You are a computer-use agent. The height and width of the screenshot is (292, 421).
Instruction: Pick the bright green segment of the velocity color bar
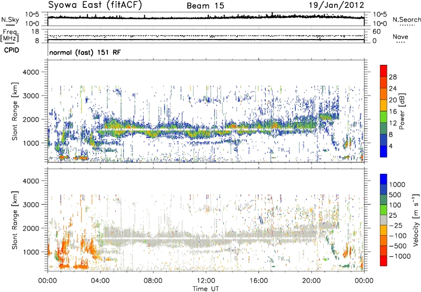(x=384, y=210)
